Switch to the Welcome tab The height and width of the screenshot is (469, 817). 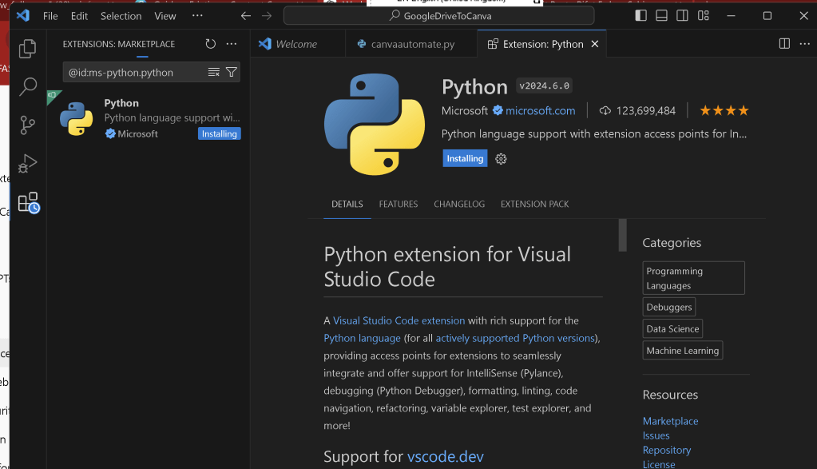[297, 44]
